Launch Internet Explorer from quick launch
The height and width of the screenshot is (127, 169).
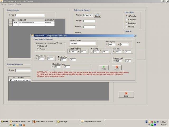point(14,125)
